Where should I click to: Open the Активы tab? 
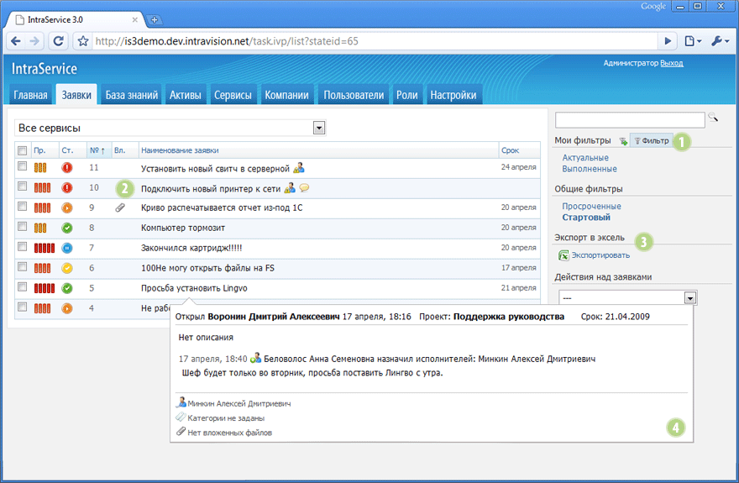coord(186,95)
